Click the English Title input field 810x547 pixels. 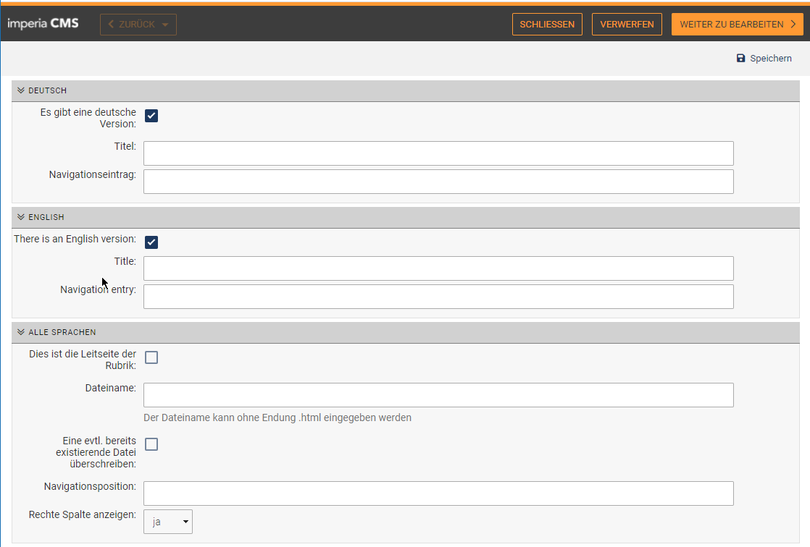[x=438, y=268]
